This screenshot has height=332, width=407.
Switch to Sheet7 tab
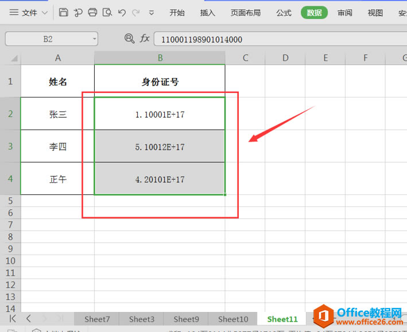pyautogui.click(x=97, y=319)
